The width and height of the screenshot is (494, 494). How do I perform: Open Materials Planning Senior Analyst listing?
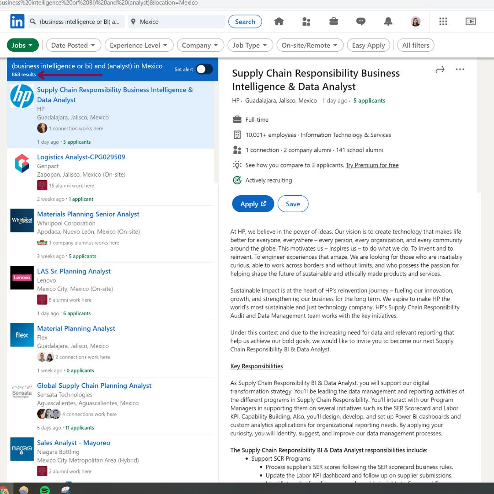coord(88,214)
